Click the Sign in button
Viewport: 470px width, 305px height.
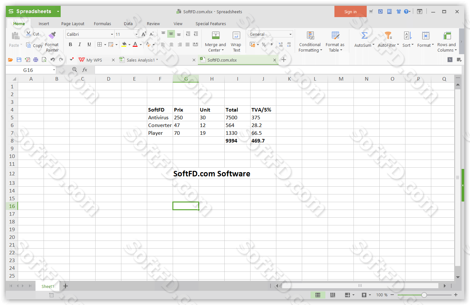pyautogui.click(x=350, y=12)
